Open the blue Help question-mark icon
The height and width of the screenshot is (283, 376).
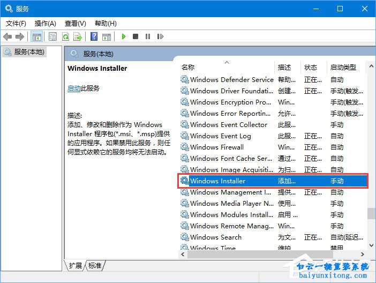(x=94, y=36)
